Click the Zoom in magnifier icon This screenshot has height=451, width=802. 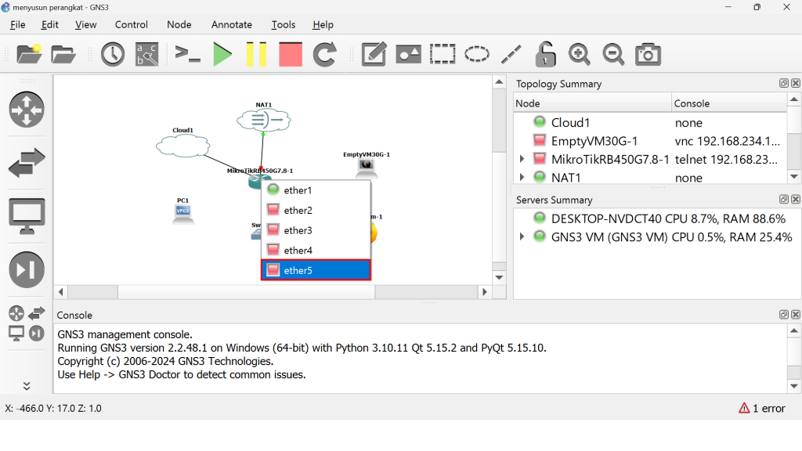pos(579,54)
